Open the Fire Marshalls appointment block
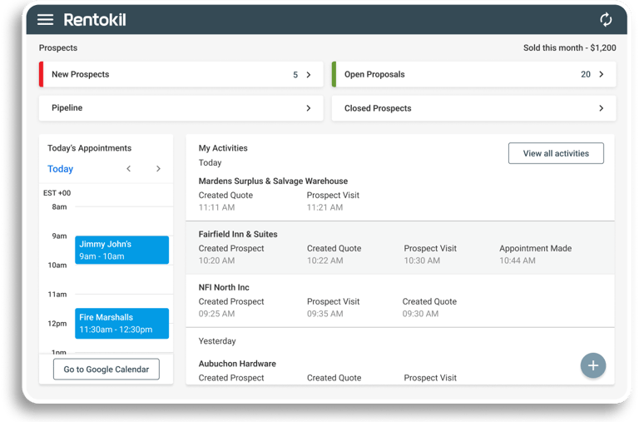 [x=121, y=323]
